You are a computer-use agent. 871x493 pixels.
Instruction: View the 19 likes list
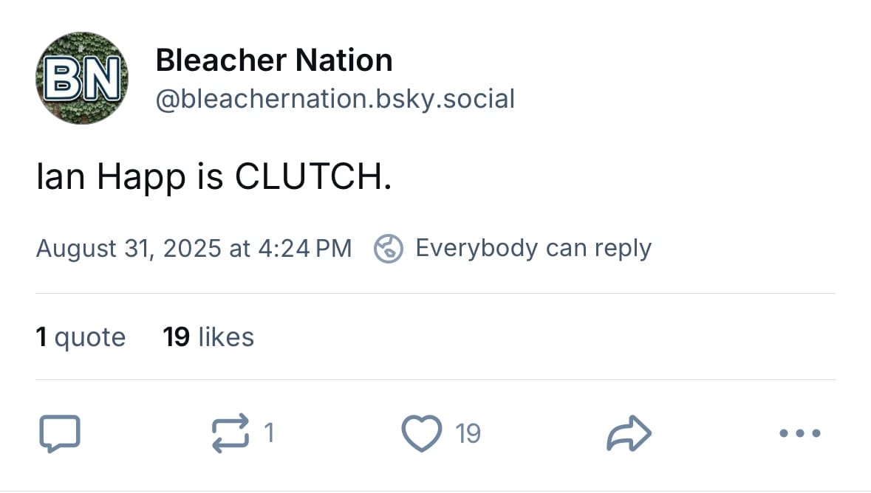point(208,337)
